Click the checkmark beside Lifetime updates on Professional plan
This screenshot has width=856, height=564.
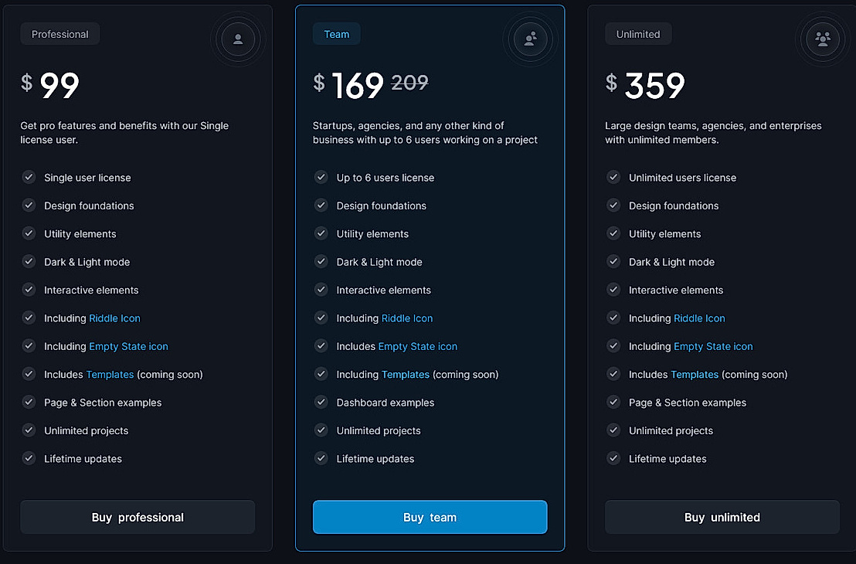click(29, 458)
